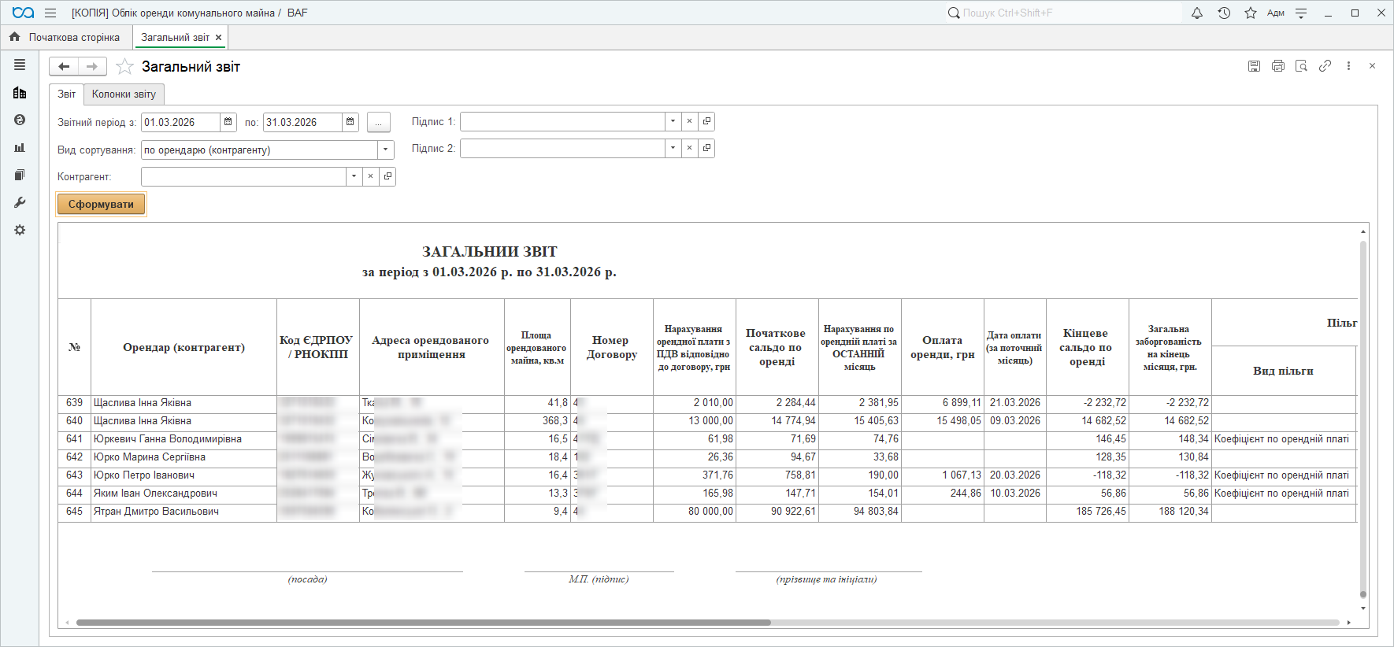
Task: Click the back navigation arrow
Action: click(x=64, y=67)
